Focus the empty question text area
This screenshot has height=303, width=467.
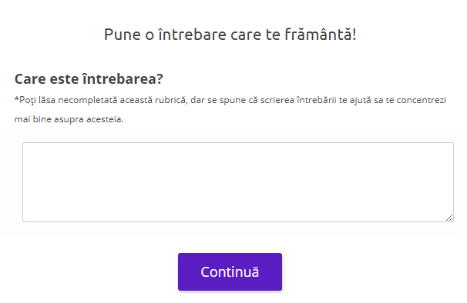(x=238, y=182)
